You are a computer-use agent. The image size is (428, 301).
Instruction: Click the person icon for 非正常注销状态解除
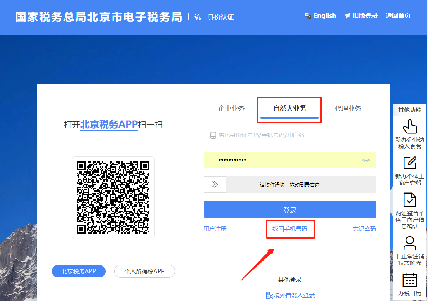(409, 243)
